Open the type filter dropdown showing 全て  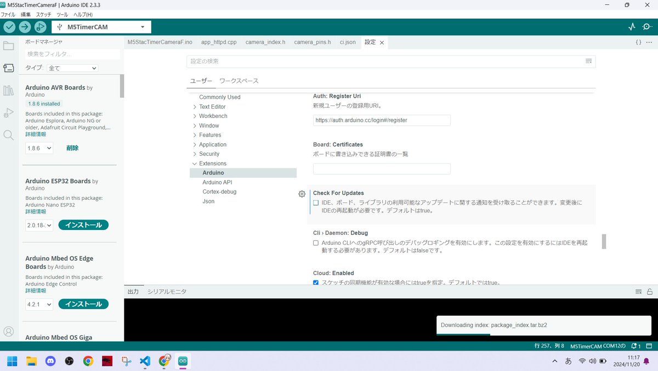pos(72,68)
